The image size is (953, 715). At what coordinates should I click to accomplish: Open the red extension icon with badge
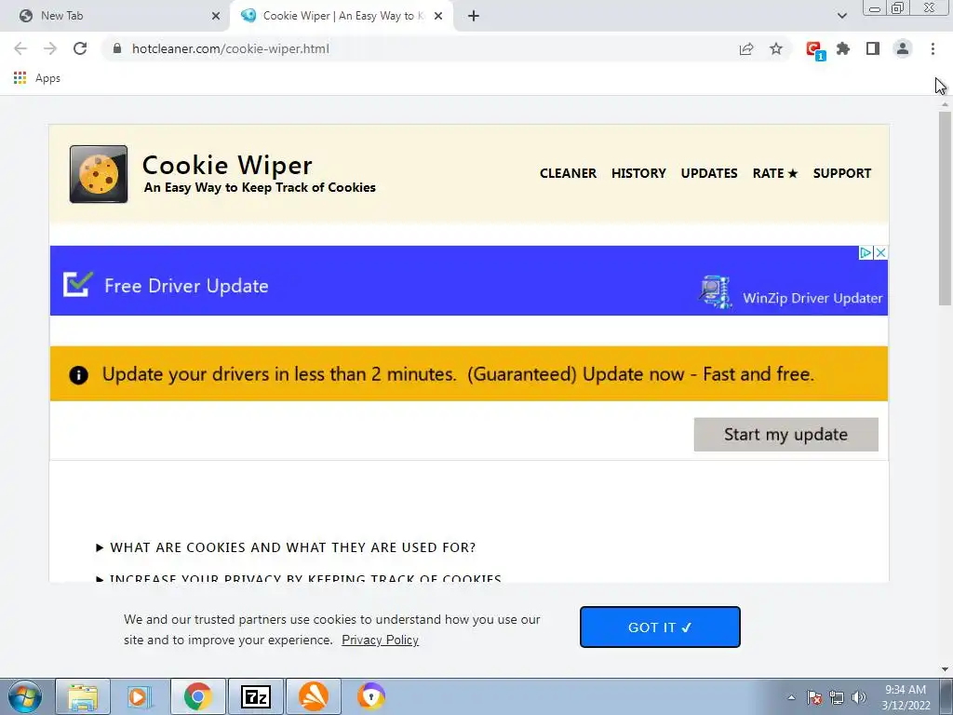point(814,50)
